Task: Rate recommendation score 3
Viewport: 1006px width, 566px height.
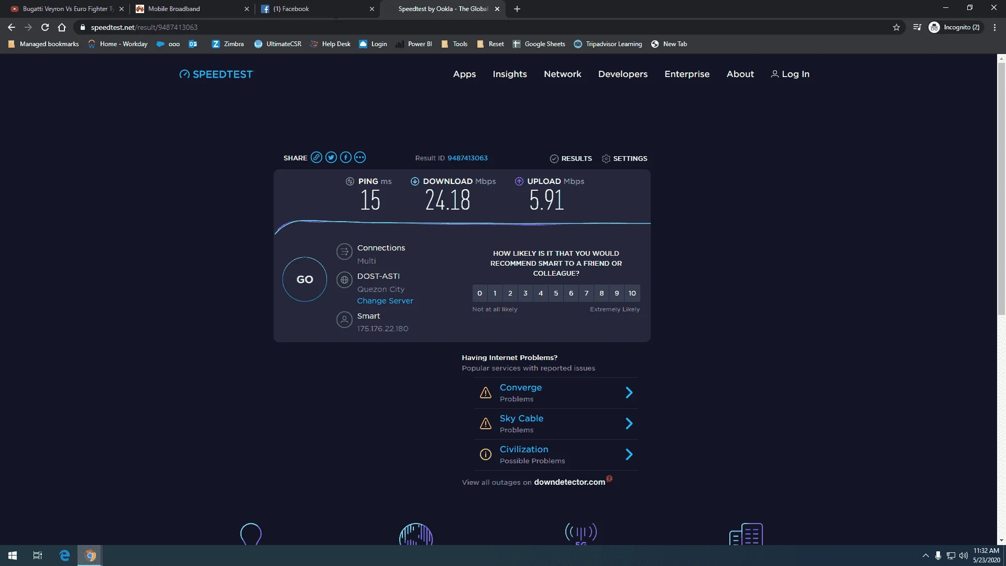Action: pos(526,293)
